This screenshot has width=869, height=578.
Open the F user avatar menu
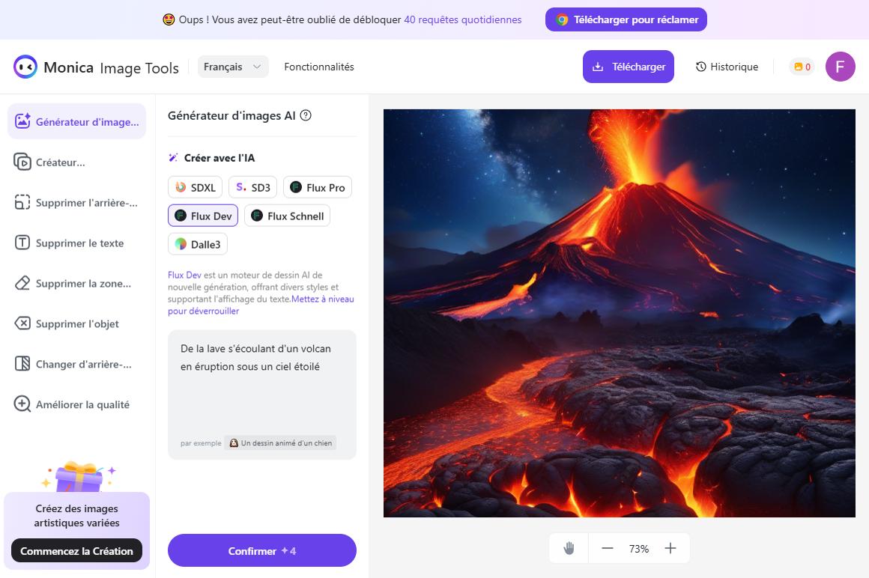coord(841,67)
